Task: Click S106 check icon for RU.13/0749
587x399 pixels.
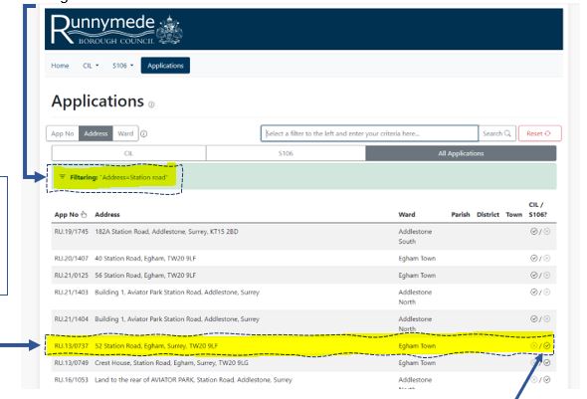Action: (x=547, y=363)
